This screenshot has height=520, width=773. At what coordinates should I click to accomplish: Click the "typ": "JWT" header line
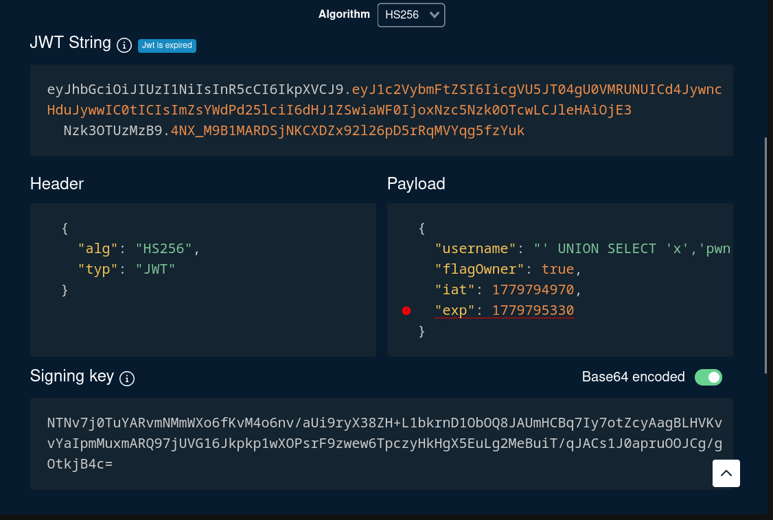126,270
